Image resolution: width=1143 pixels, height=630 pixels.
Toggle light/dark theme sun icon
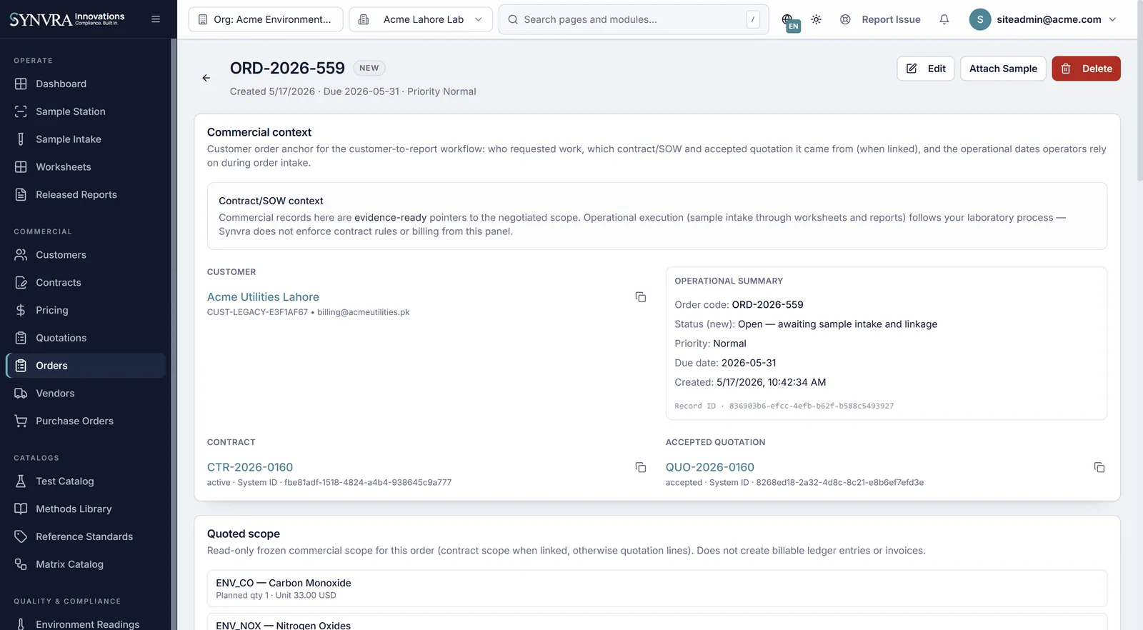(x=816, y=19)
